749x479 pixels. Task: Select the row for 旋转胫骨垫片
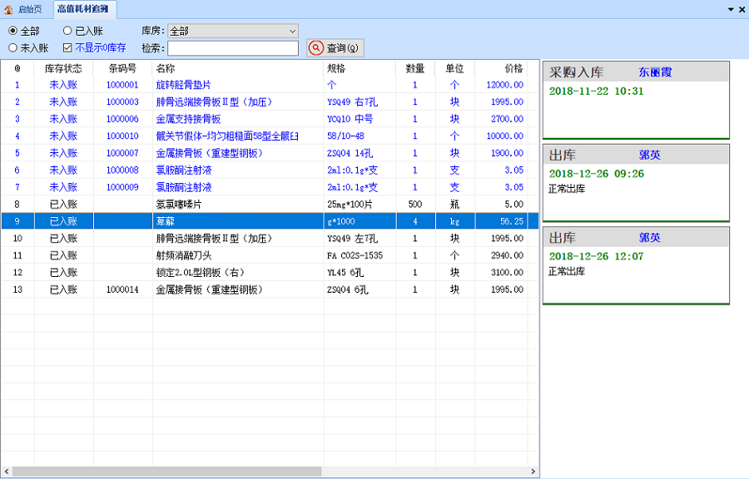coord(183,85)
